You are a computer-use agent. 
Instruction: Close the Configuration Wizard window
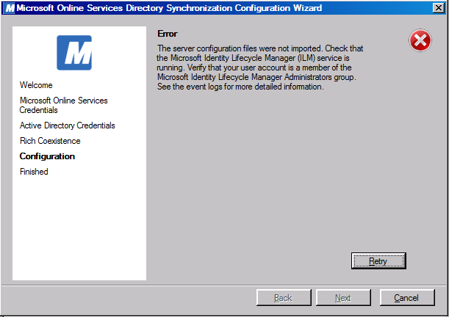pos(437,8)
